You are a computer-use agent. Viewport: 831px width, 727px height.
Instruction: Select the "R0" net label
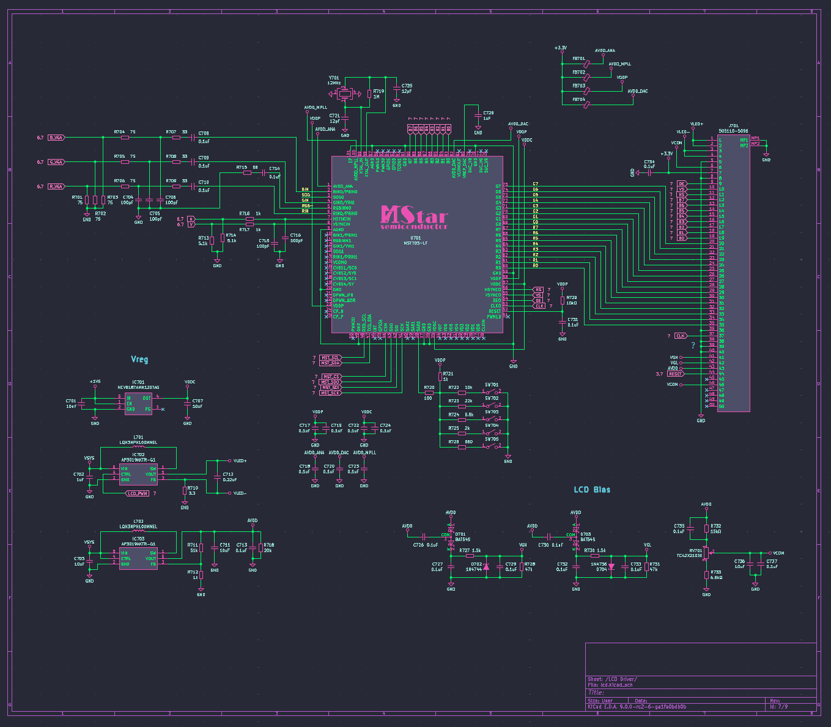click(x=536, y=266)
